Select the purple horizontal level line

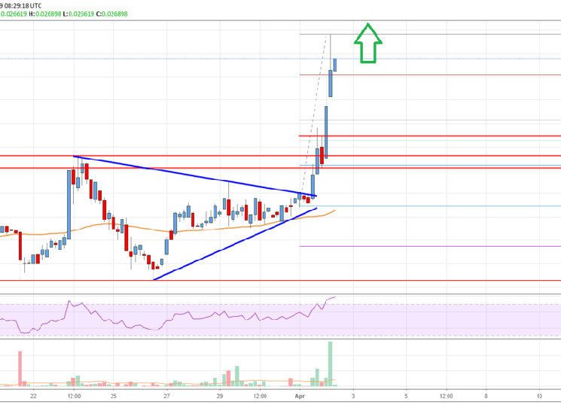(x=430, y=246)
